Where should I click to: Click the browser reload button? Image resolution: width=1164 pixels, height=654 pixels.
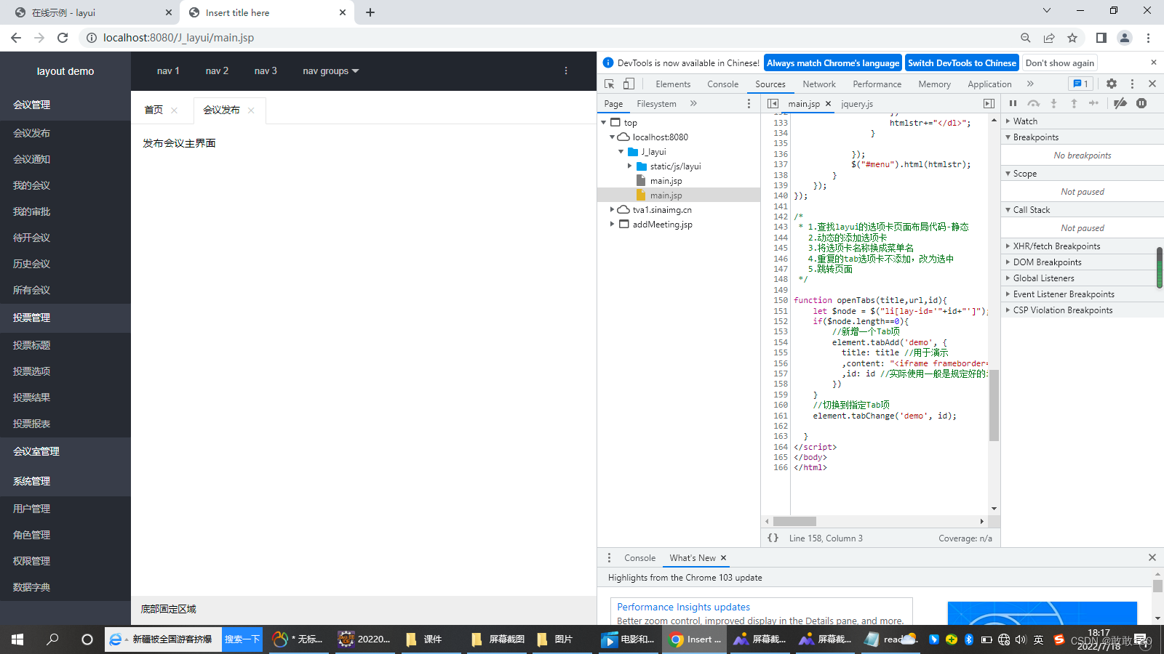tap(63, 38)
